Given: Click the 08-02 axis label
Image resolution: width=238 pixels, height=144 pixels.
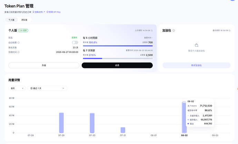Looking at the screenshot, I should click(x=184, y=135).
